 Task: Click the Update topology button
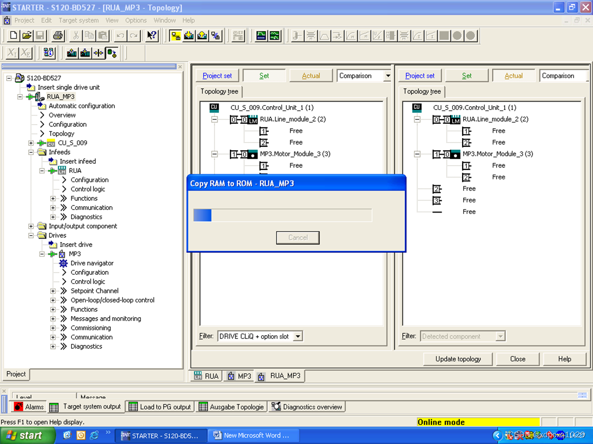[458, 359]
